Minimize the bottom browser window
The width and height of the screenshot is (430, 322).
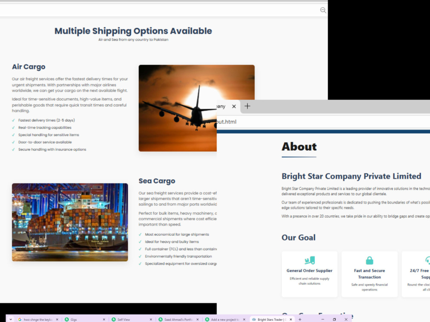coord(323,319)
